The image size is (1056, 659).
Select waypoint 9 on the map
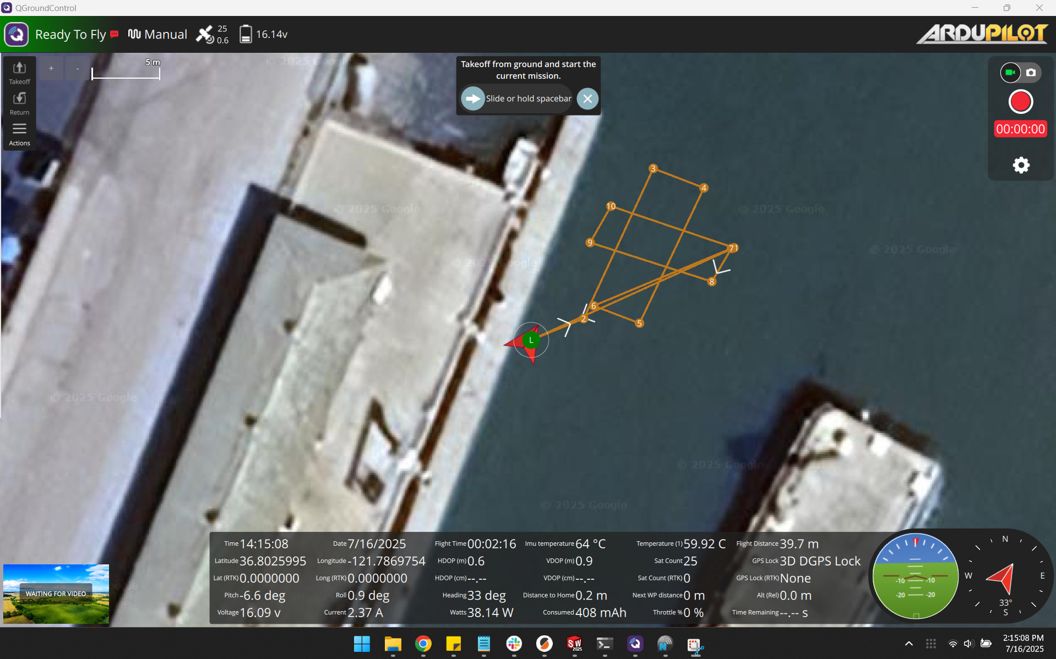pos(590,243)
